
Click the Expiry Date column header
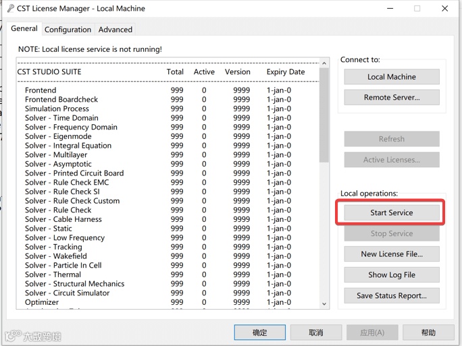tap(286, 72)
